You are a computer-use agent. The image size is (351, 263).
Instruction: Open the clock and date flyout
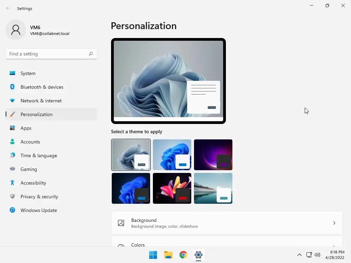(335, 255)
